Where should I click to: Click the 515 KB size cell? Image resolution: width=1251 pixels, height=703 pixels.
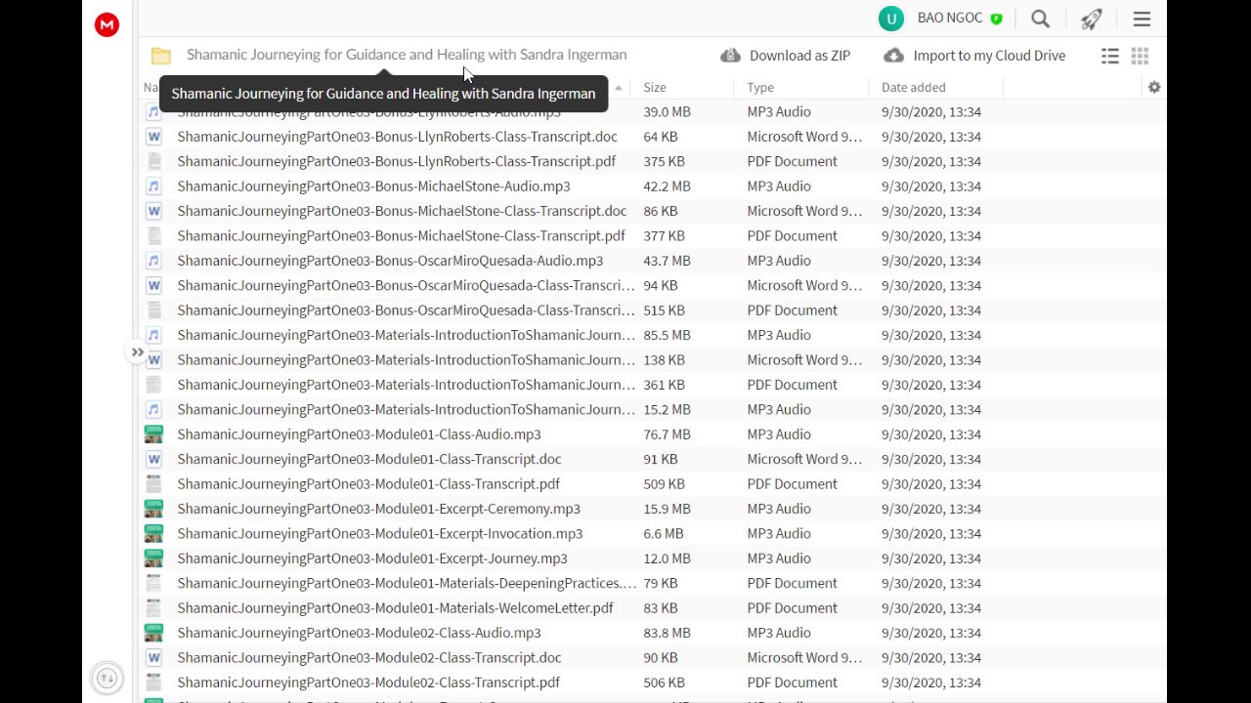point(664,310)
